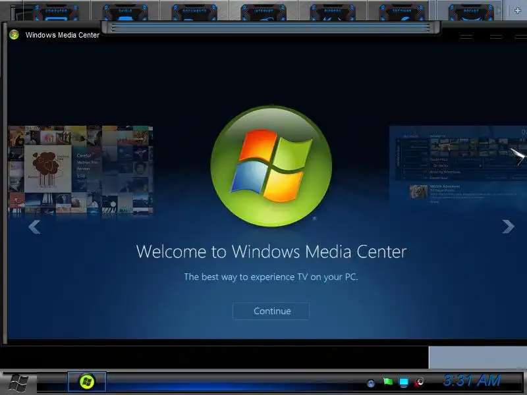Click the muted speaker volume tray icon
Viewport: 527px width, 395px height.
coord(419,382)
